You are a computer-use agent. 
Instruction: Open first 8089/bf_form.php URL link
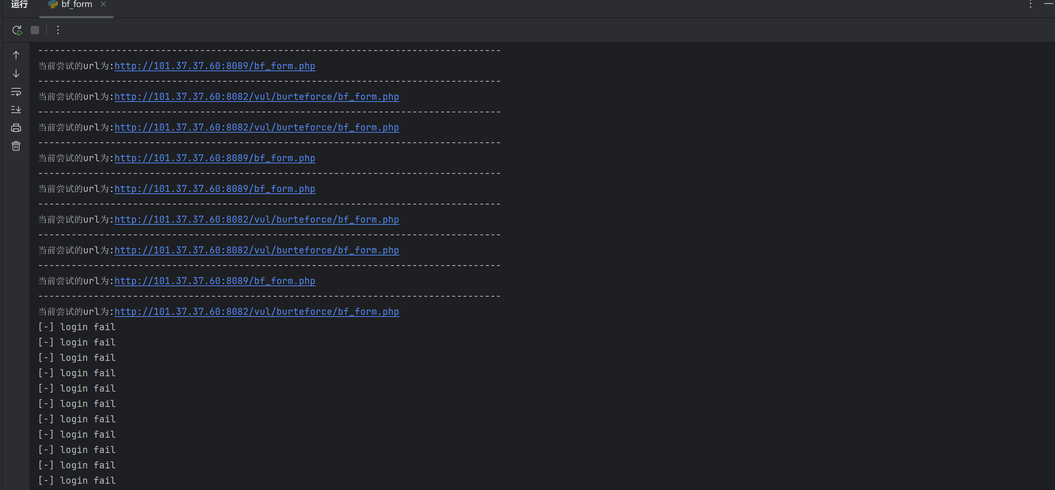coord(215,66)
